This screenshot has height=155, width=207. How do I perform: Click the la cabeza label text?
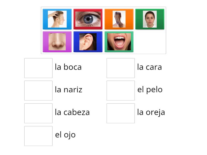pos(72,112)
